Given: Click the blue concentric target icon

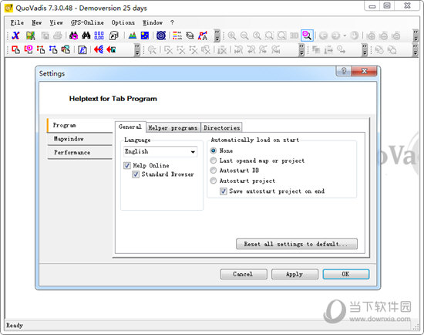Looking at the screenshot, I should tap(161, 36).
